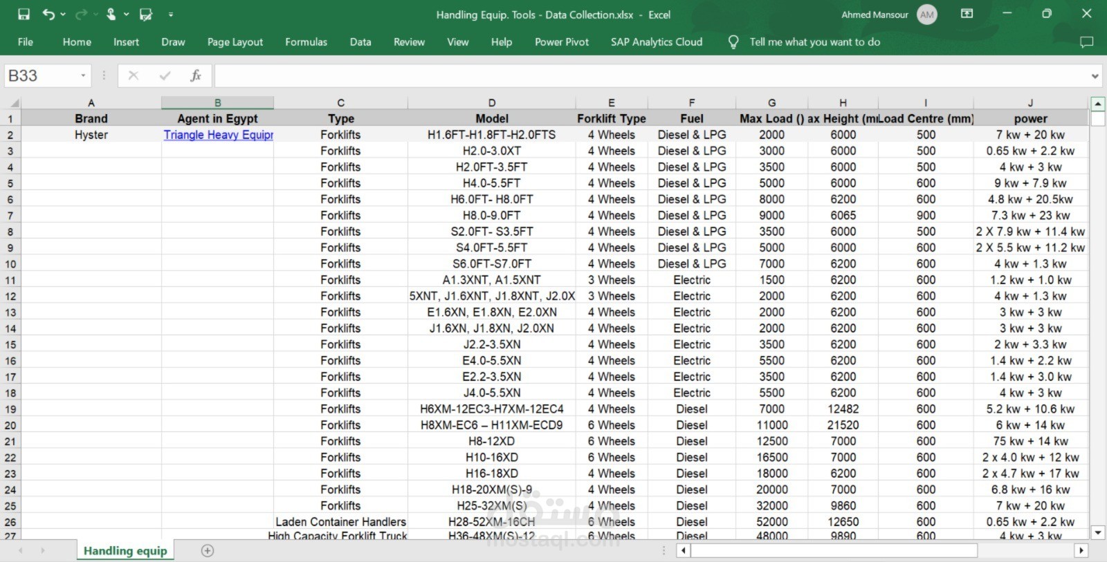Viewport: 1107px width, 562px height.
Task: Add a new sheet with plus icon
Action: [207, 550]
